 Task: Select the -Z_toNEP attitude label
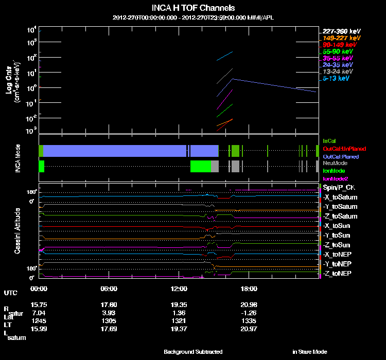[x=337, y=274]
